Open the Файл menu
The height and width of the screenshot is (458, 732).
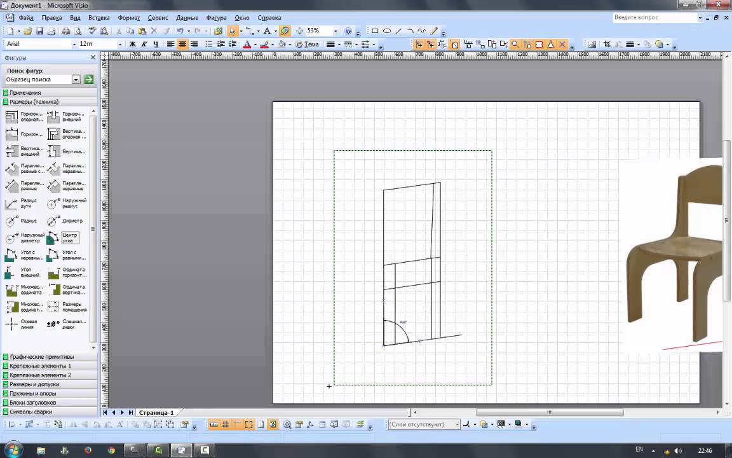pyautogui.click(x=26, y=18)
